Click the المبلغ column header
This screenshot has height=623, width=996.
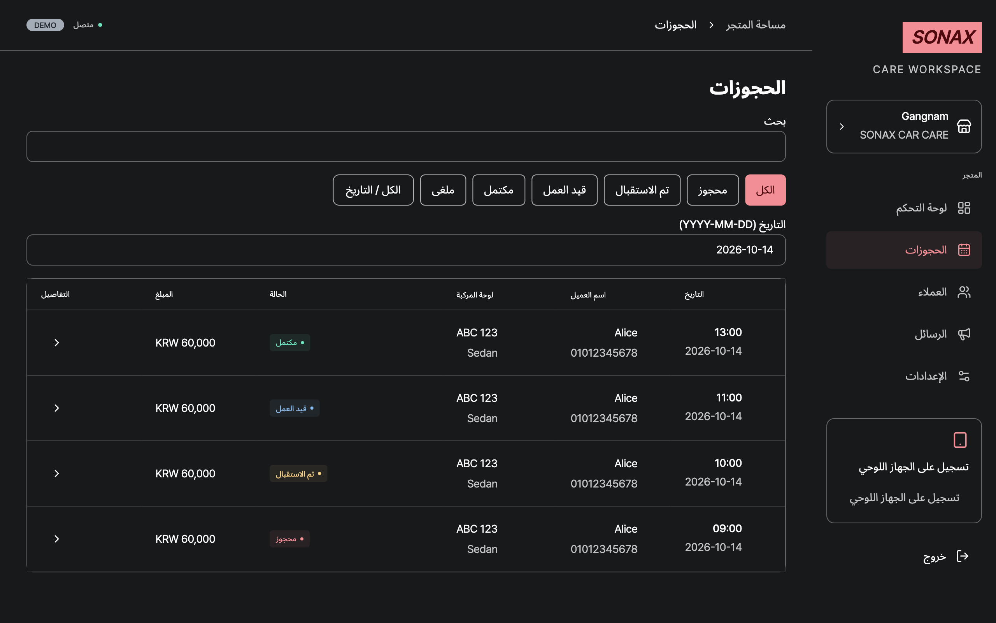[x=164, y=294]
